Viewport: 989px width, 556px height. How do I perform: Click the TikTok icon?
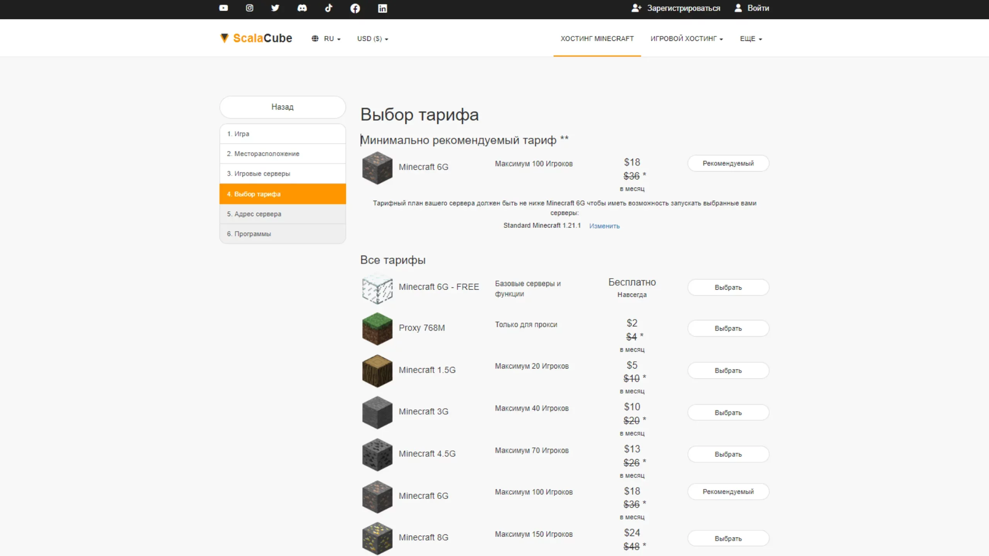coord(328,8)
